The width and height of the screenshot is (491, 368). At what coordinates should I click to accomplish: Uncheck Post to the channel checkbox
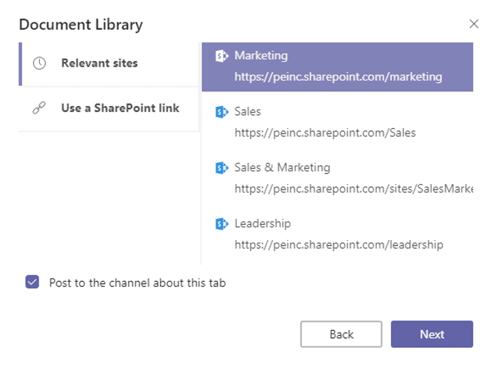32,282
